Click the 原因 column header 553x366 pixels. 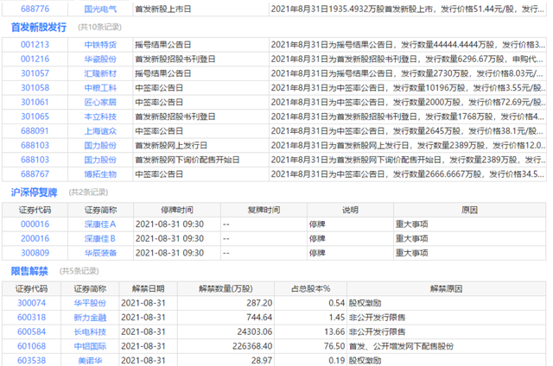point(470,210)
